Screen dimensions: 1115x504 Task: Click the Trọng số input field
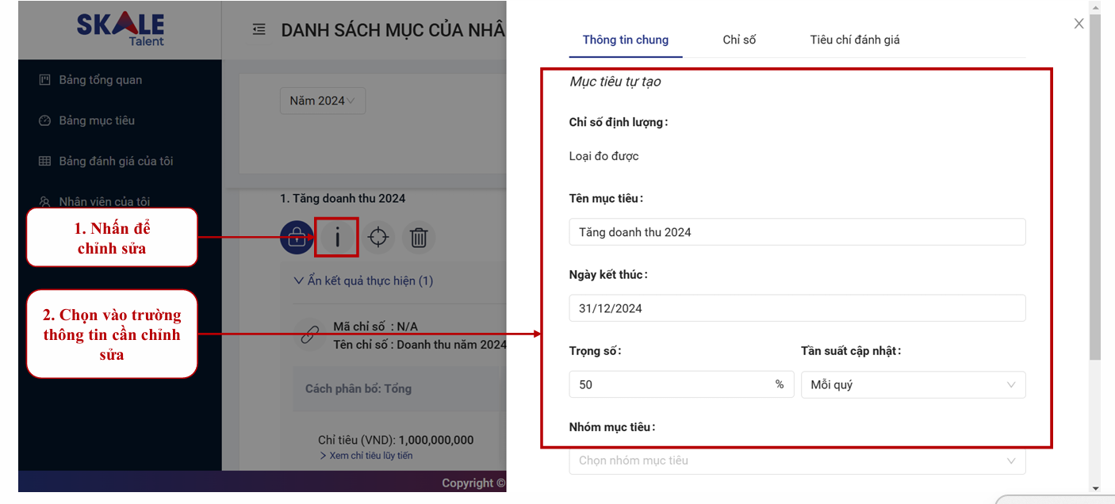tap(670, 384)
